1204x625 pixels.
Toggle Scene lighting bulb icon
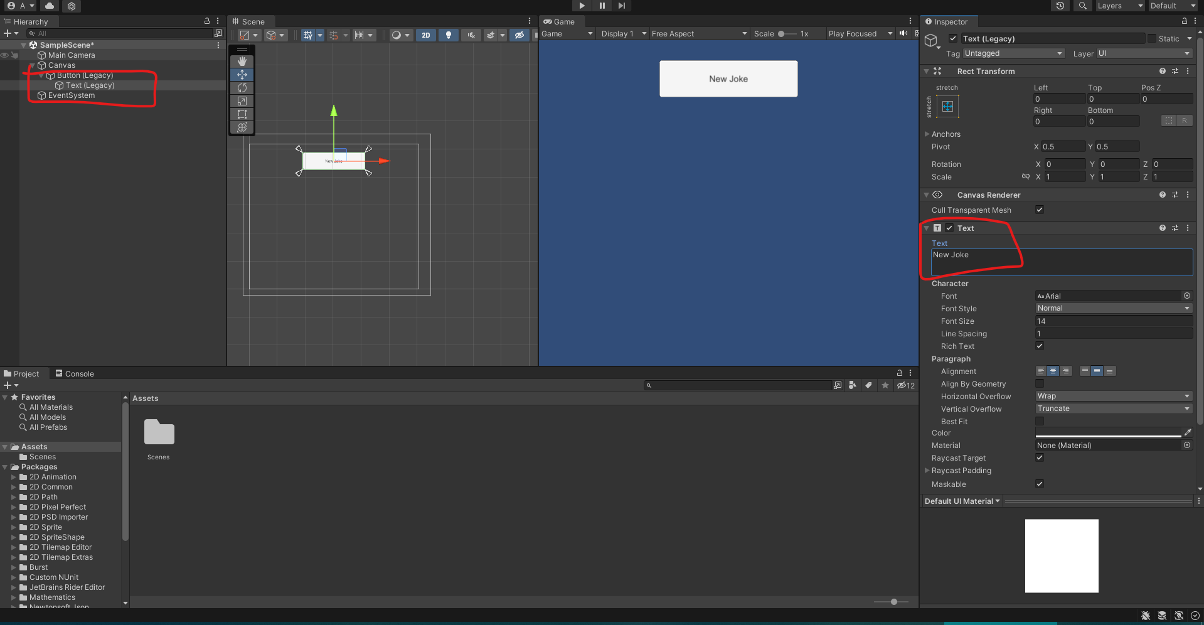click(448, 35)
